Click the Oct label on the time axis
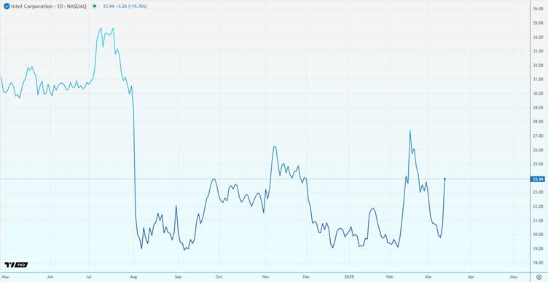This screenshot has height=282, width=548. point(219,277)
